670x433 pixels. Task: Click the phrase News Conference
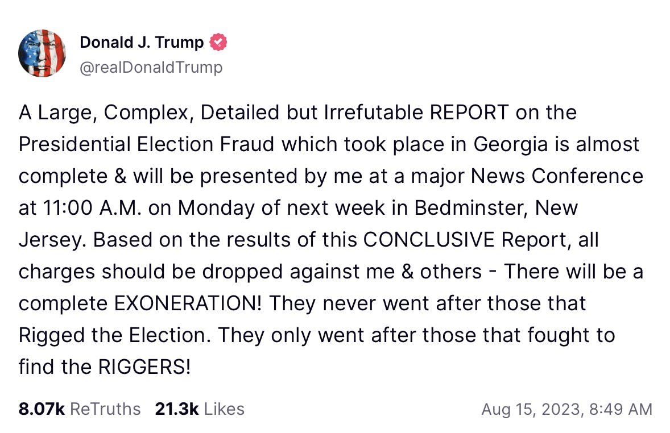click(557, 176)
